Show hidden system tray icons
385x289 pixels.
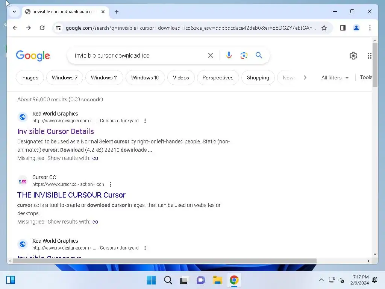click(321, 280)
